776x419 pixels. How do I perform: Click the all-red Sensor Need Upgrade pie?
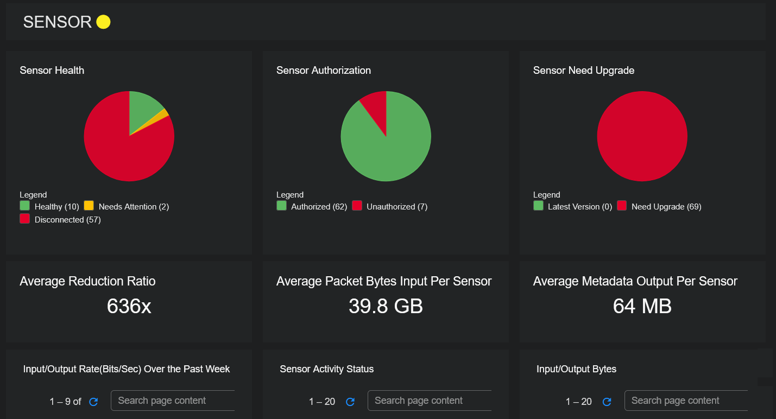pyautogui.click(x=642, y=136)
